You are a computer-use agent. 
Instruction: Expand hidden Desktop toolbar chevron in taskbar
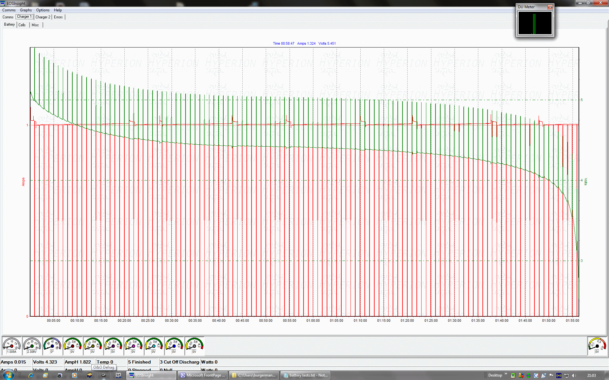506,374
